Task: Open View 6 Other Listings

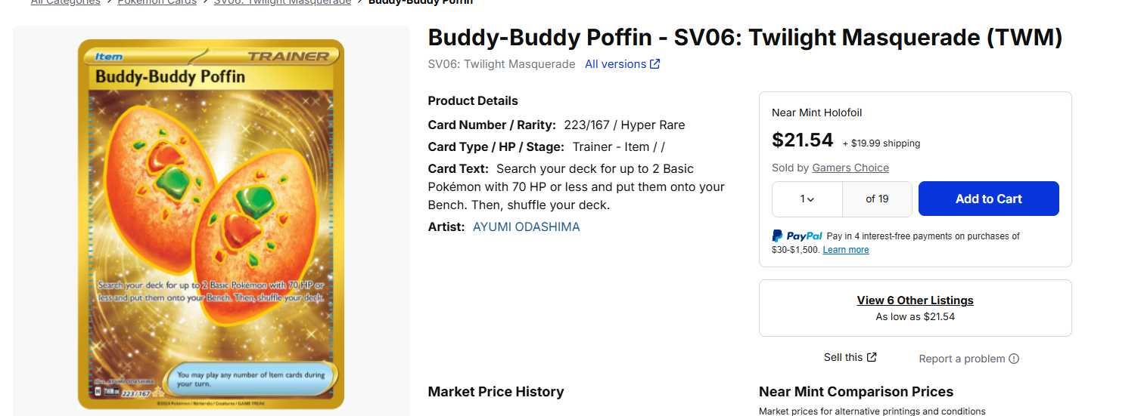Action: click(915, 300)
